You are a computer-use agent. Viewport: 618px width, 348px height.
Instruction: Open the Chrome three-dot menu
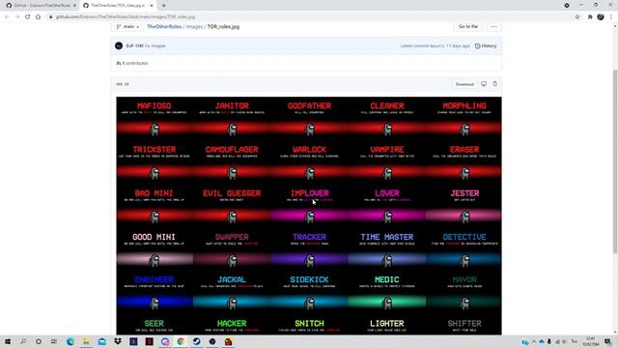(x=611, y=17)
